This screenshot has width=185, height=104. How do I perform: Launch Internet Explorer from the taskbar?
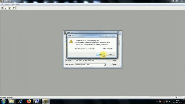[x=21, y=101]
